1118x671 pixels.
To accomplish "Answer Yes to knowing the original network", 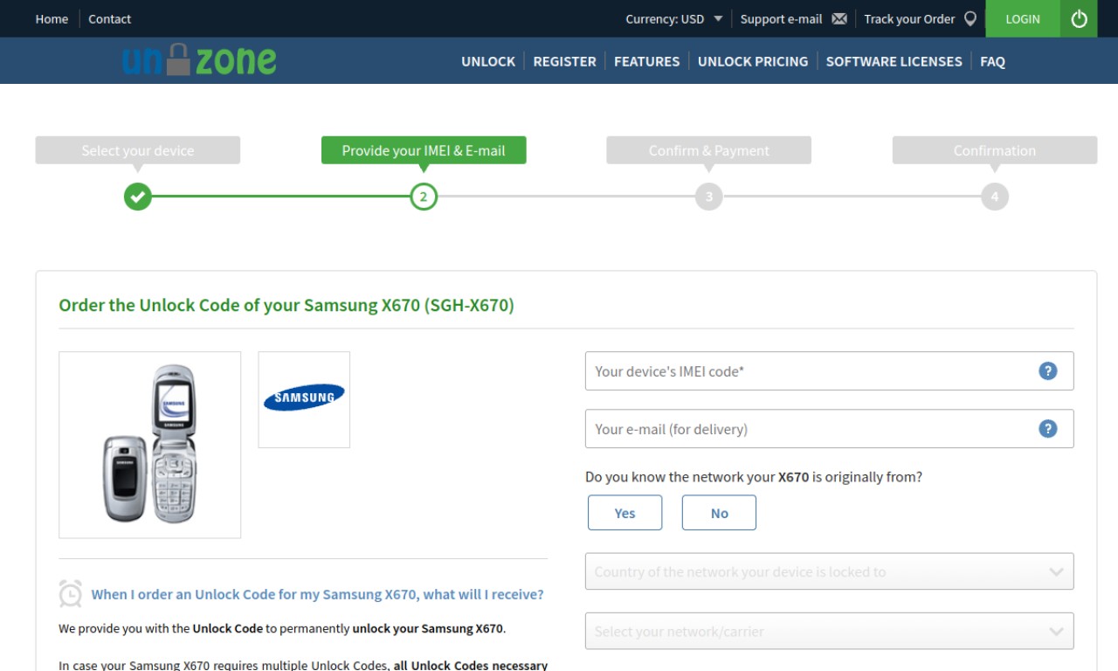I will click(625, 513).
